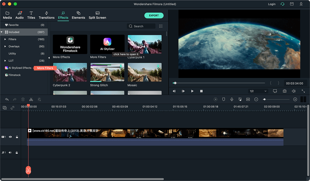Click the microphone voiceover icon
Viewport: 310px width, 181px height.
(232, 99)
